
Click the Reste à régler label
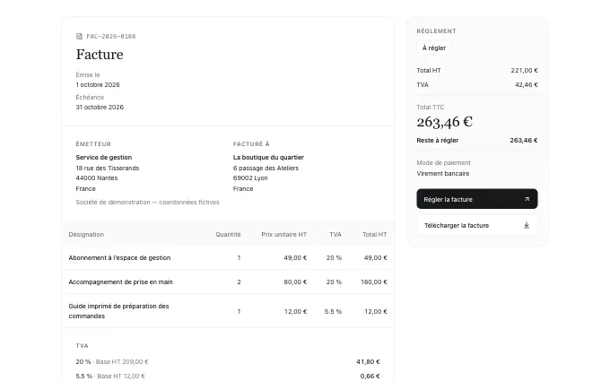tap(438, 141)
